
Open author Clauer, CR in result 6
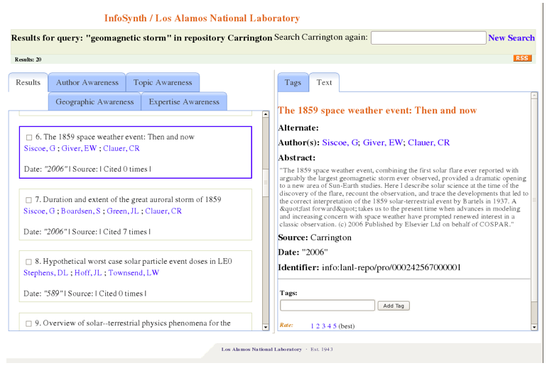tap(121, 149)
